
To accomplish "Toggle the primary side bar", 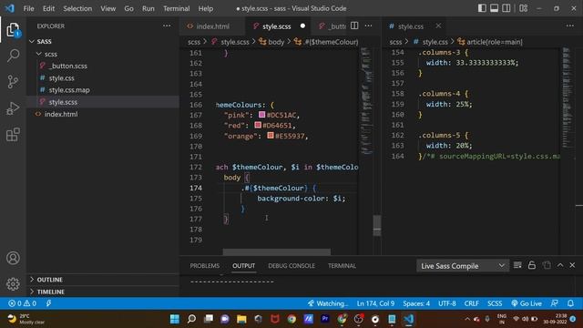I will point(482,8).
